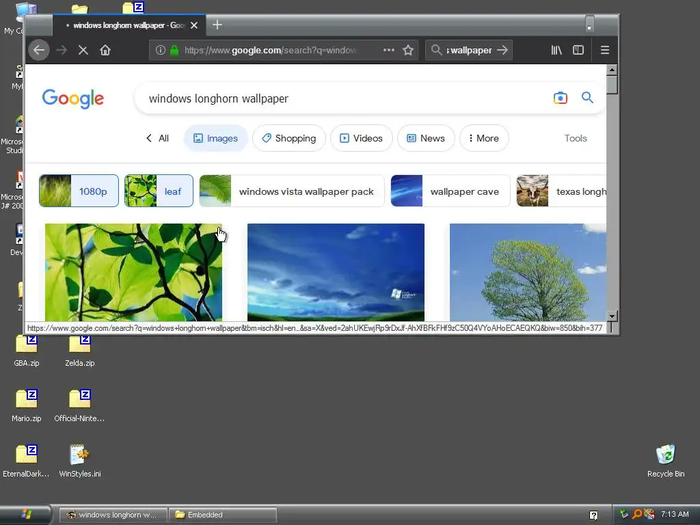The width and height of the screenshot is (700, 525).
Task: Select Firefox window in the taskbar
Action: click(113, 515)
